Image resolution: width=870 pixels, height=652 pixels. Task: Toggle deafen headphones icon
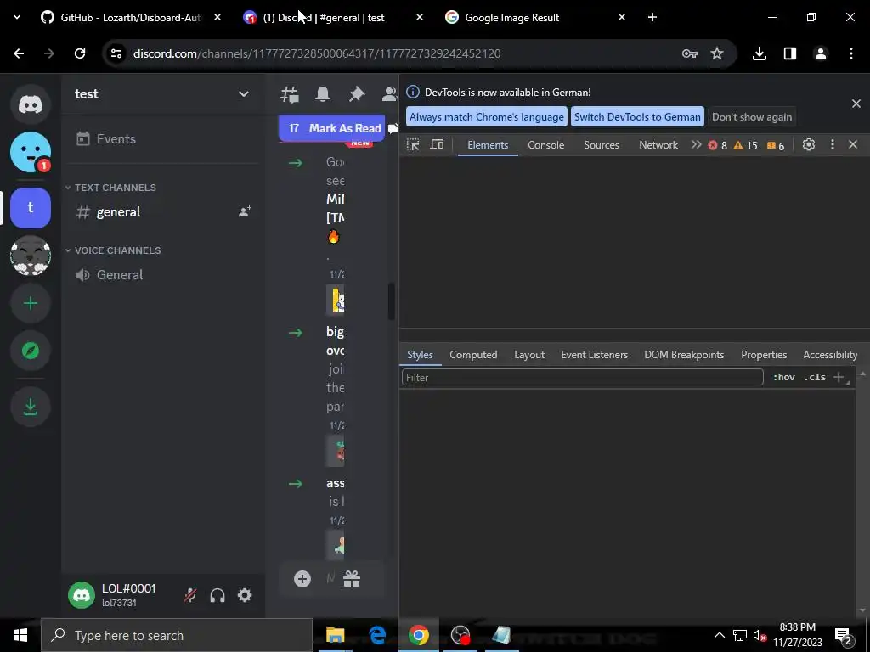(217, 595)
